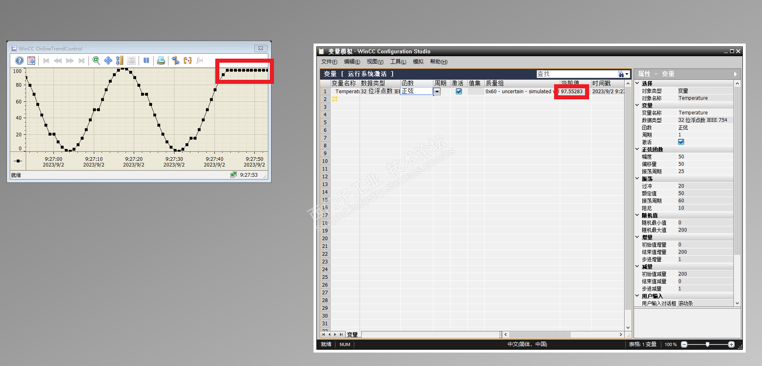Image resolution: width=762 pixels, height=366 pixels.
Task: Open the trend configuration dialog icon
Action: click(x=31, y=61)
